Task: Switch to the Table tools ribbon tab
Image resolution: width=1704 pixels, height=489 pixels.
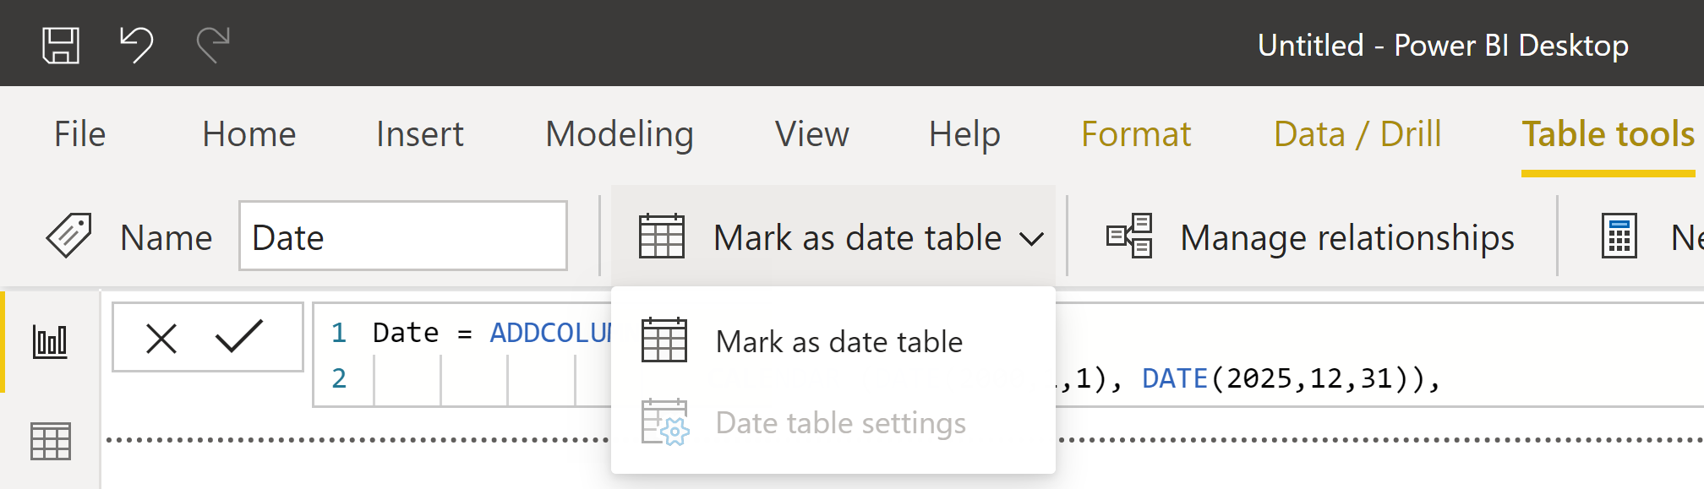Action: pyautogui.click(x=1605, y=133)
